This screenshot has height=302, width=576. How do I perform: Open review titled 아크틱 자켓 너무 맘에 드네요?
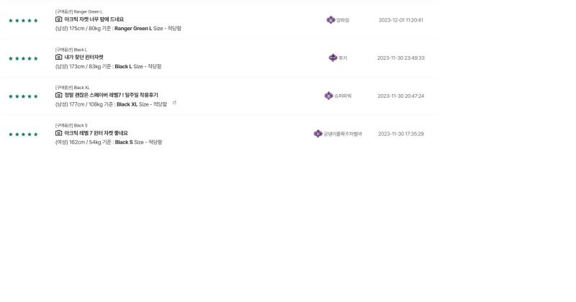(94, 19)
